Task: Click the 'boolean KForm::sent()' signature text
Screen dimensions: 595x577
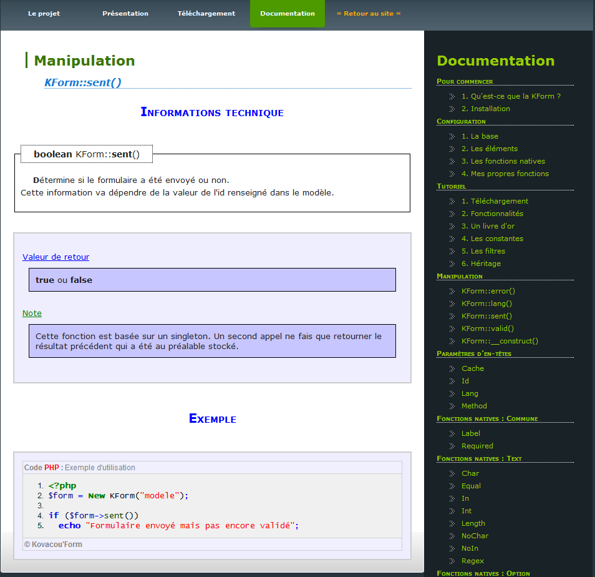Action: pyautogui.click(x=87, y=154)
